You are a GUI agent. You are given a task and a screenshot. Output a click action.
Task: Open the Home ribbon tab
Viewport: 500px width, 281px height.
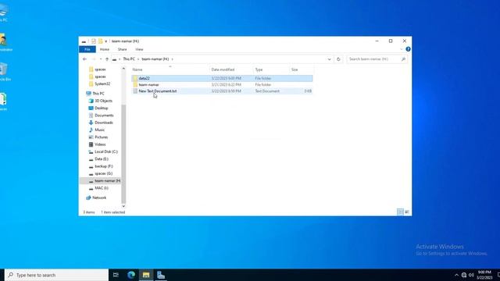pyautogui.click(x=104, y=49)
